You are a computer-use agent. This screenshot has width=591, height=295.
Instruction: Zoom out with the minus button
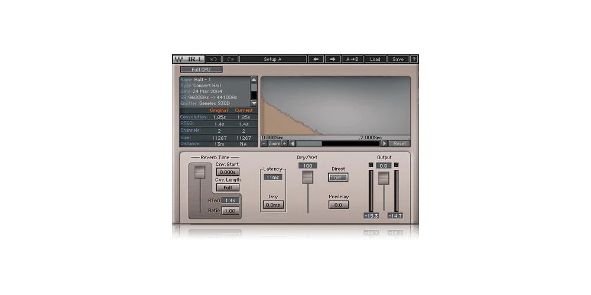coord(264,143)
